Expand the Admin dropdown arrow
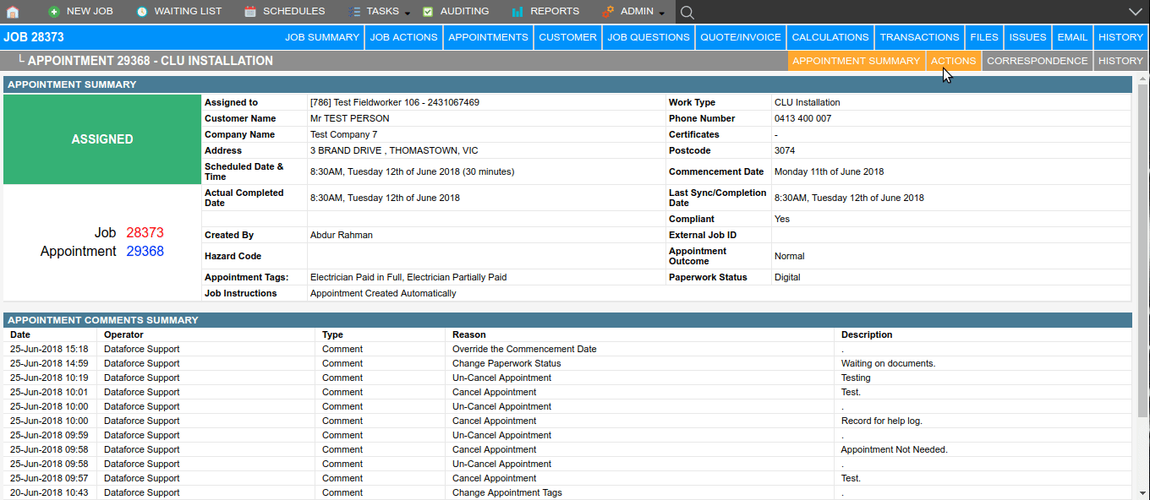This screenshot has height=500, width=1150. point(661,14)
